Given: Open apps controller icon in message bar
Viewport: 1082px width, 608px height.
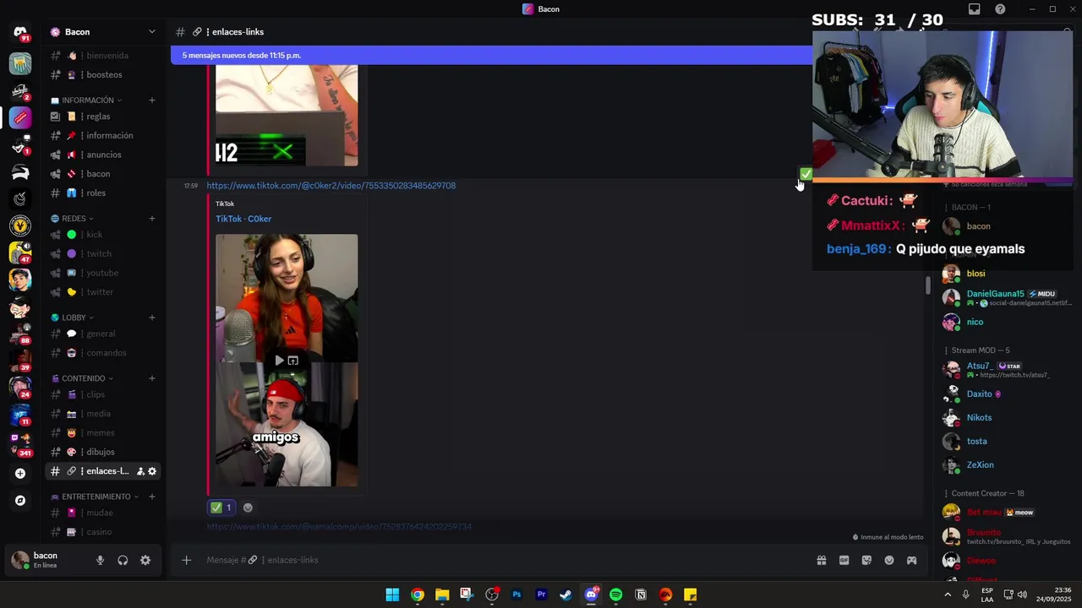Looking at the screenshot, I should point(912,560).
